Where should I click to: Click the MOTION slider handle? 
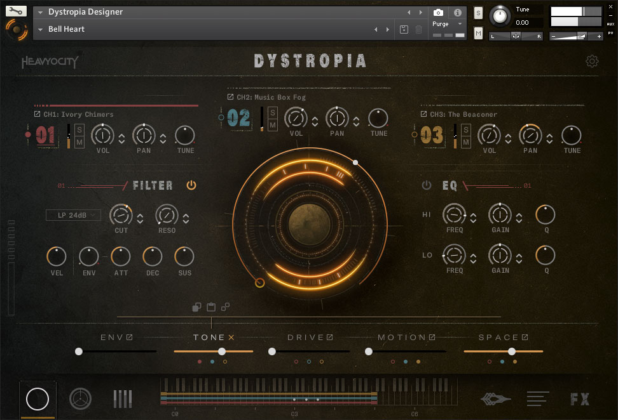pos(369,351)
